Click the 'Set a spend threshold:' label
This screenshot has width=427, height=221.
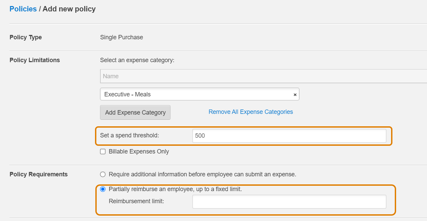[130, 135]
